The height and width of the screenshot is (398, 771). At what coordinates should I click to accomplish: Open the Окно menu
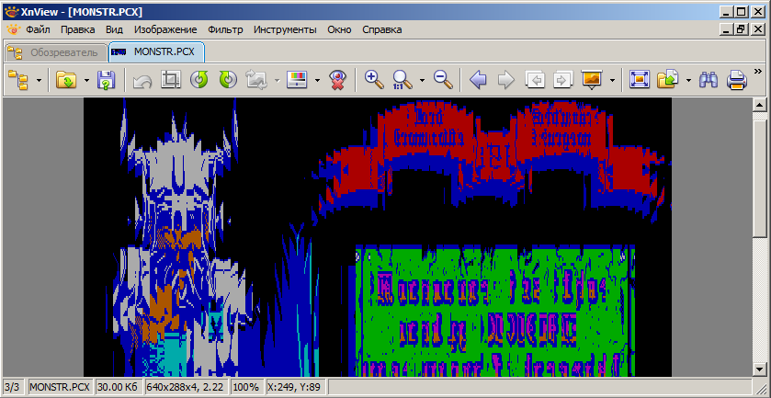coord(339,29)
